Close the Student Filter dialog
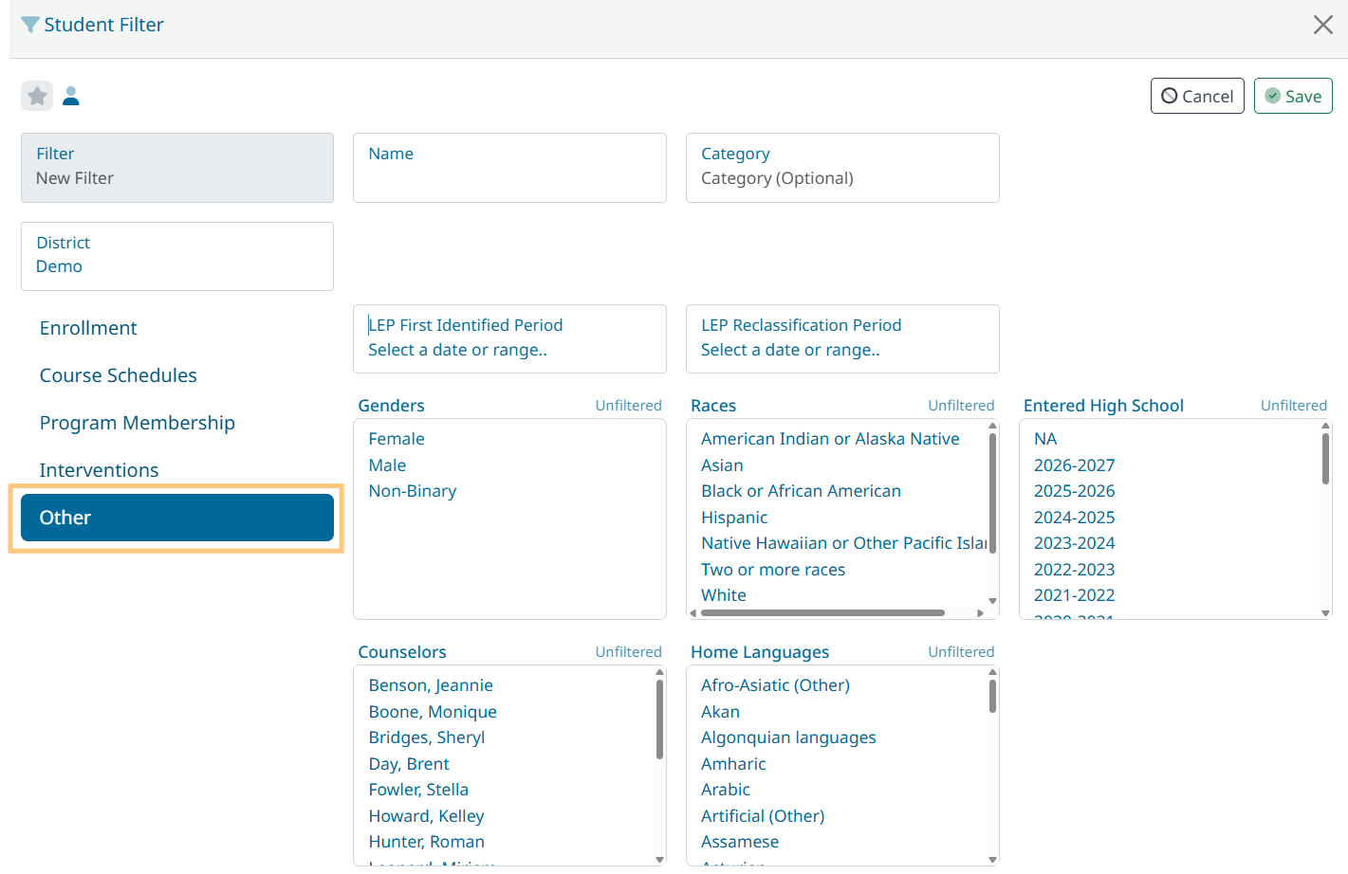Screen dimensions: 1348x874 point(1322,25)
